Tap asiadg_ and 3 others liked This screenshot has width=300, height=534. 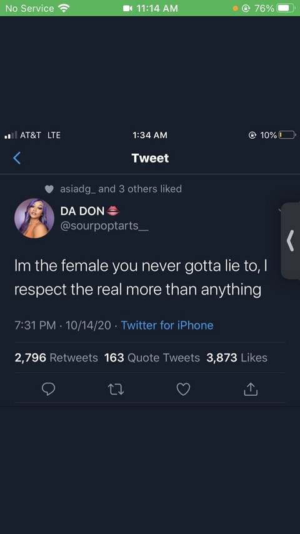[x=121, y=189]
